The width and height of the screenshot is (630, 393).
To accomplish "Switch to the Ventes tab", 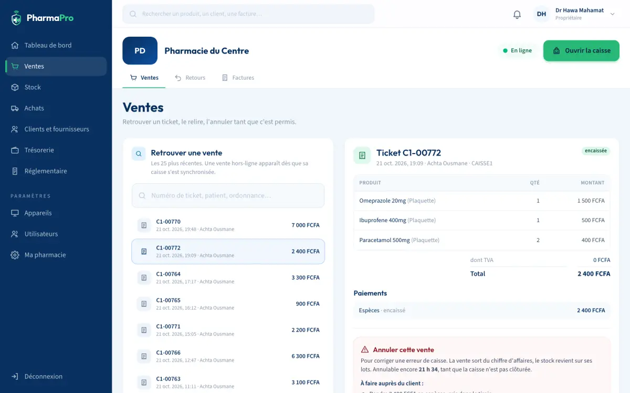I will (144, 78).
